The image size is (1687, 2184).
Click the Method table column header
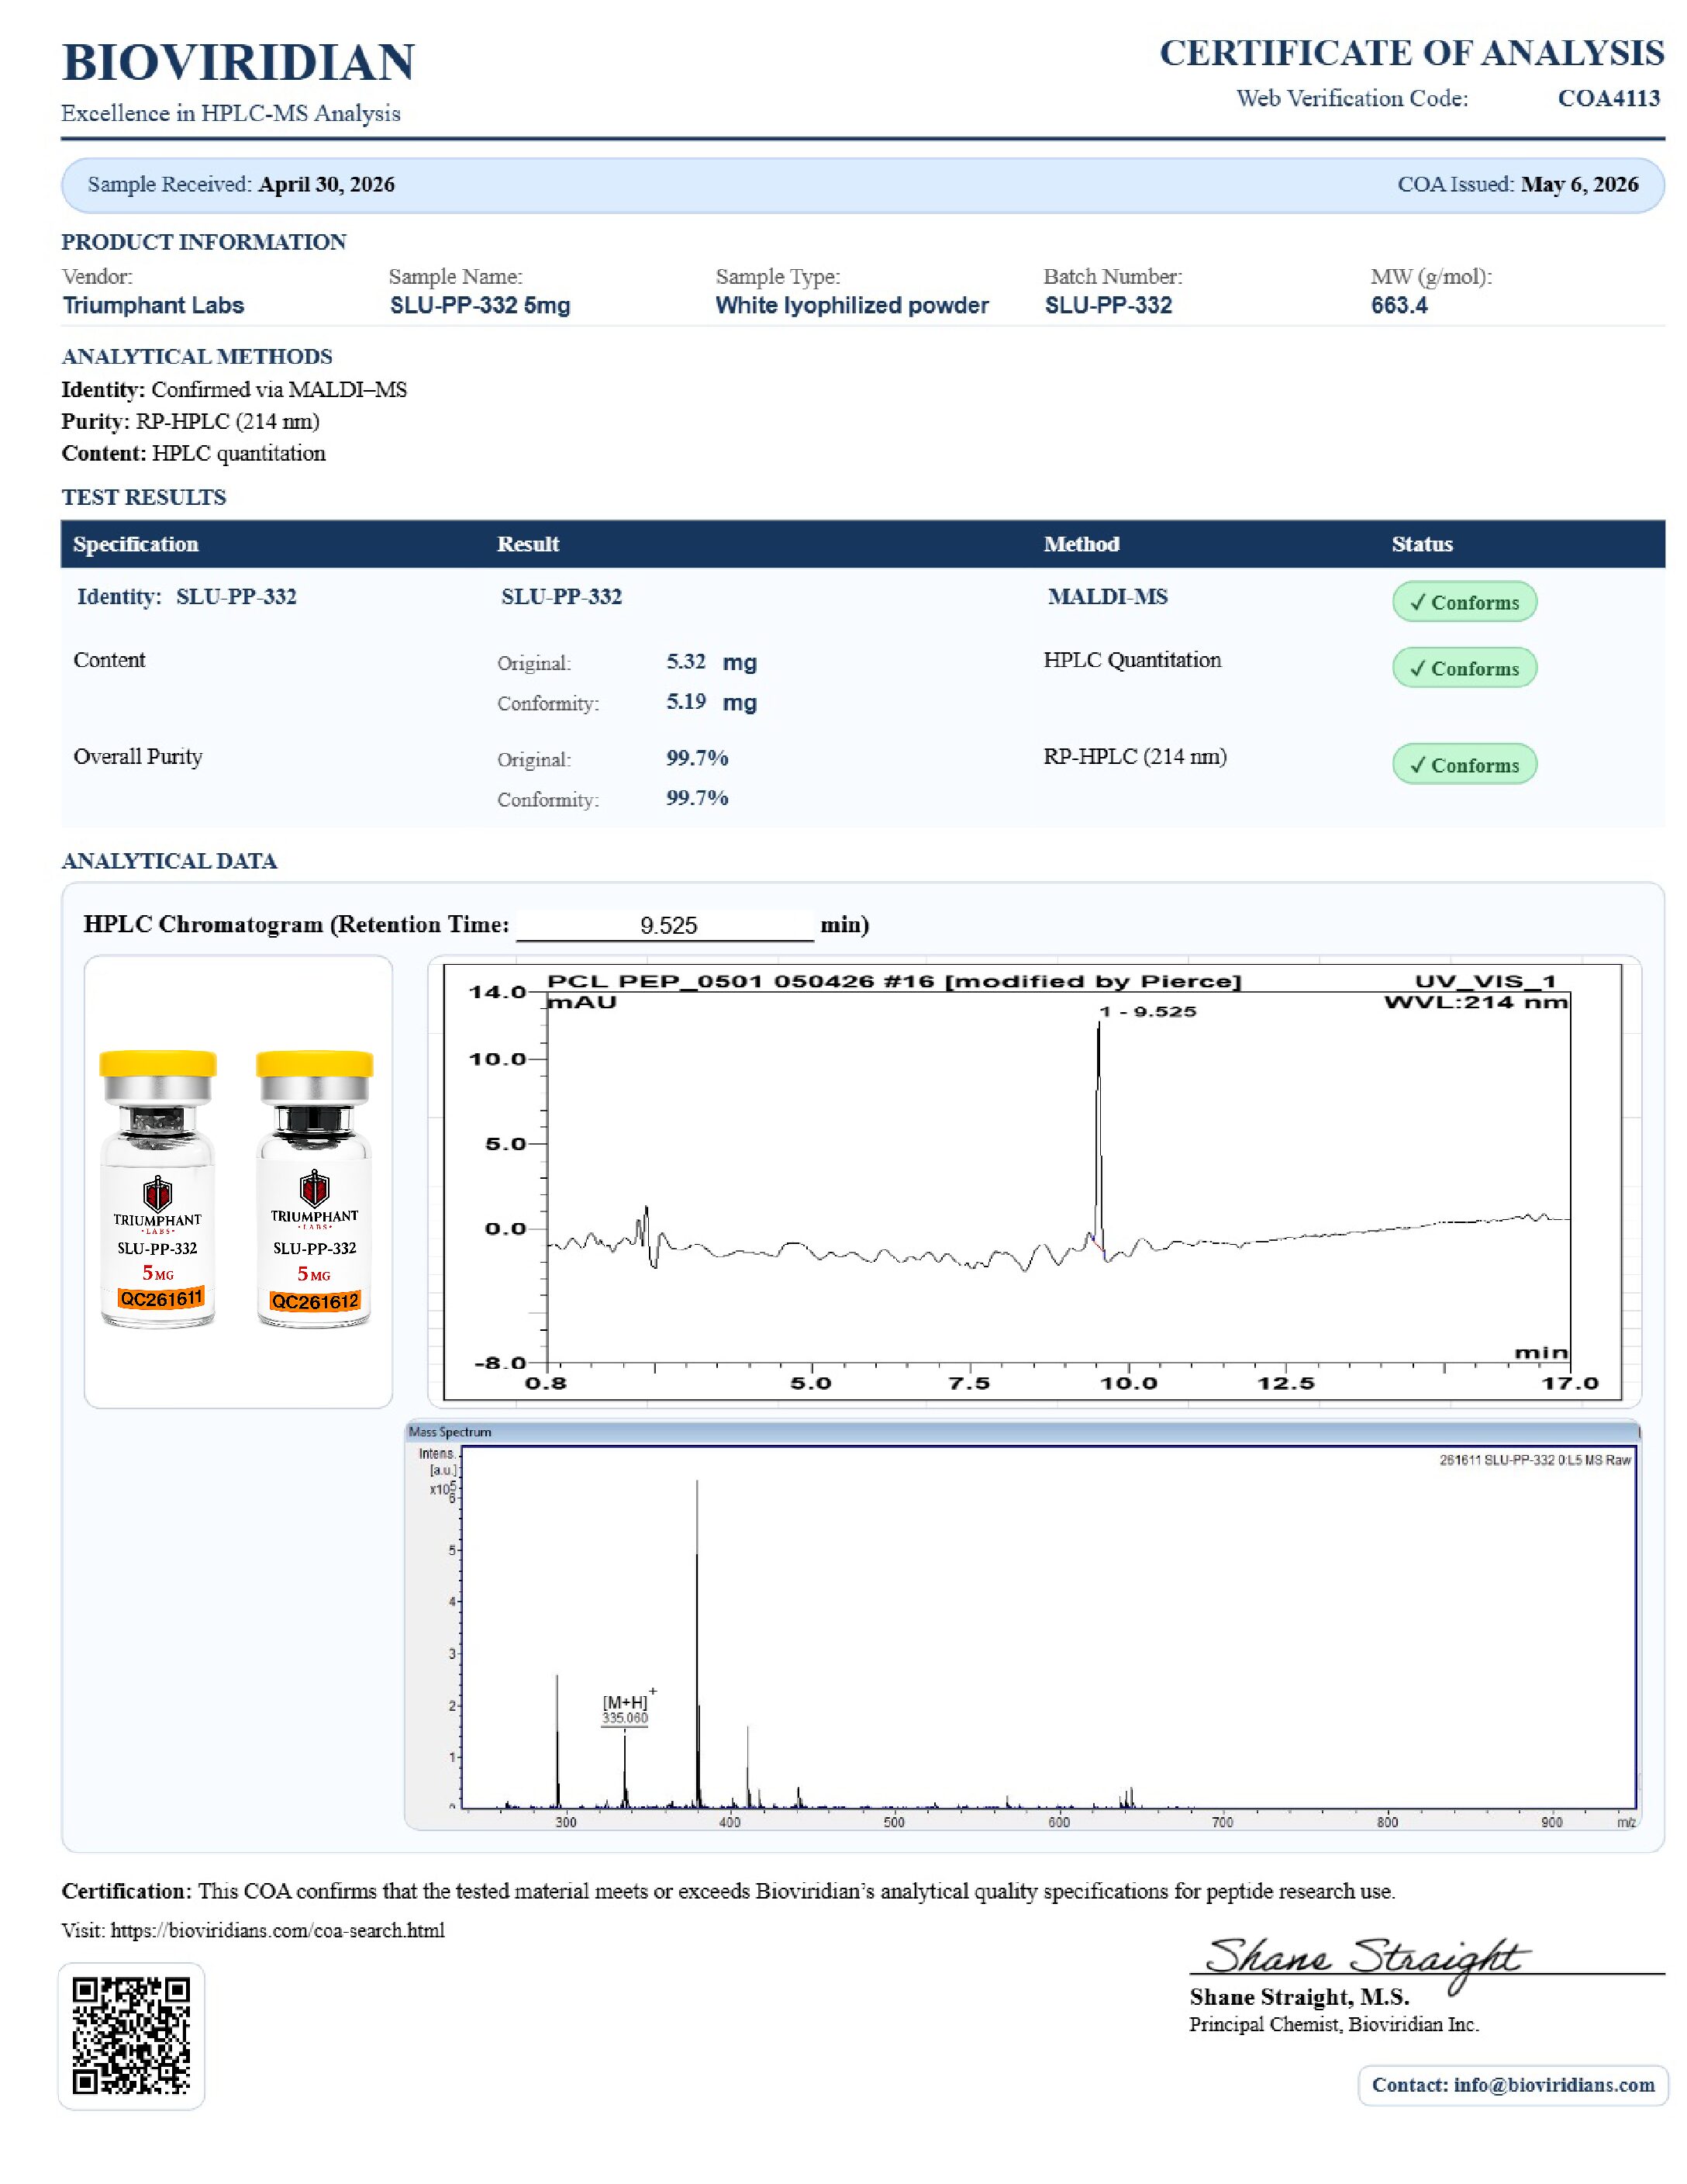pos(1082,544)
